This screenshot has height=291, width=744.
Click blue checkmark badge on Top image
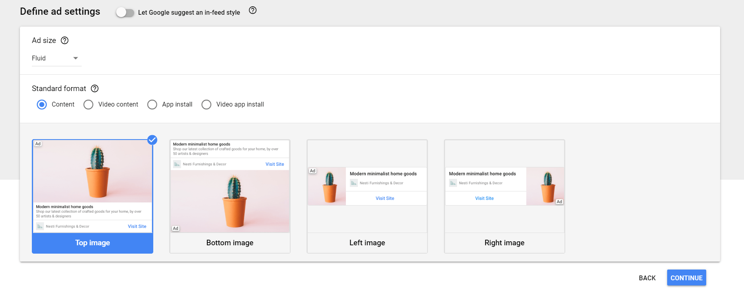click(x=152, y=140)
